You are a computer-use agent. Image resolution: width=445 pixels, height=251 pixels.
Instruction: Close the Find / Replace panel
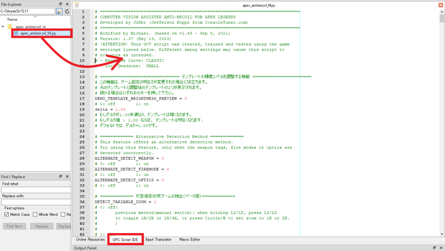(67, 177)
